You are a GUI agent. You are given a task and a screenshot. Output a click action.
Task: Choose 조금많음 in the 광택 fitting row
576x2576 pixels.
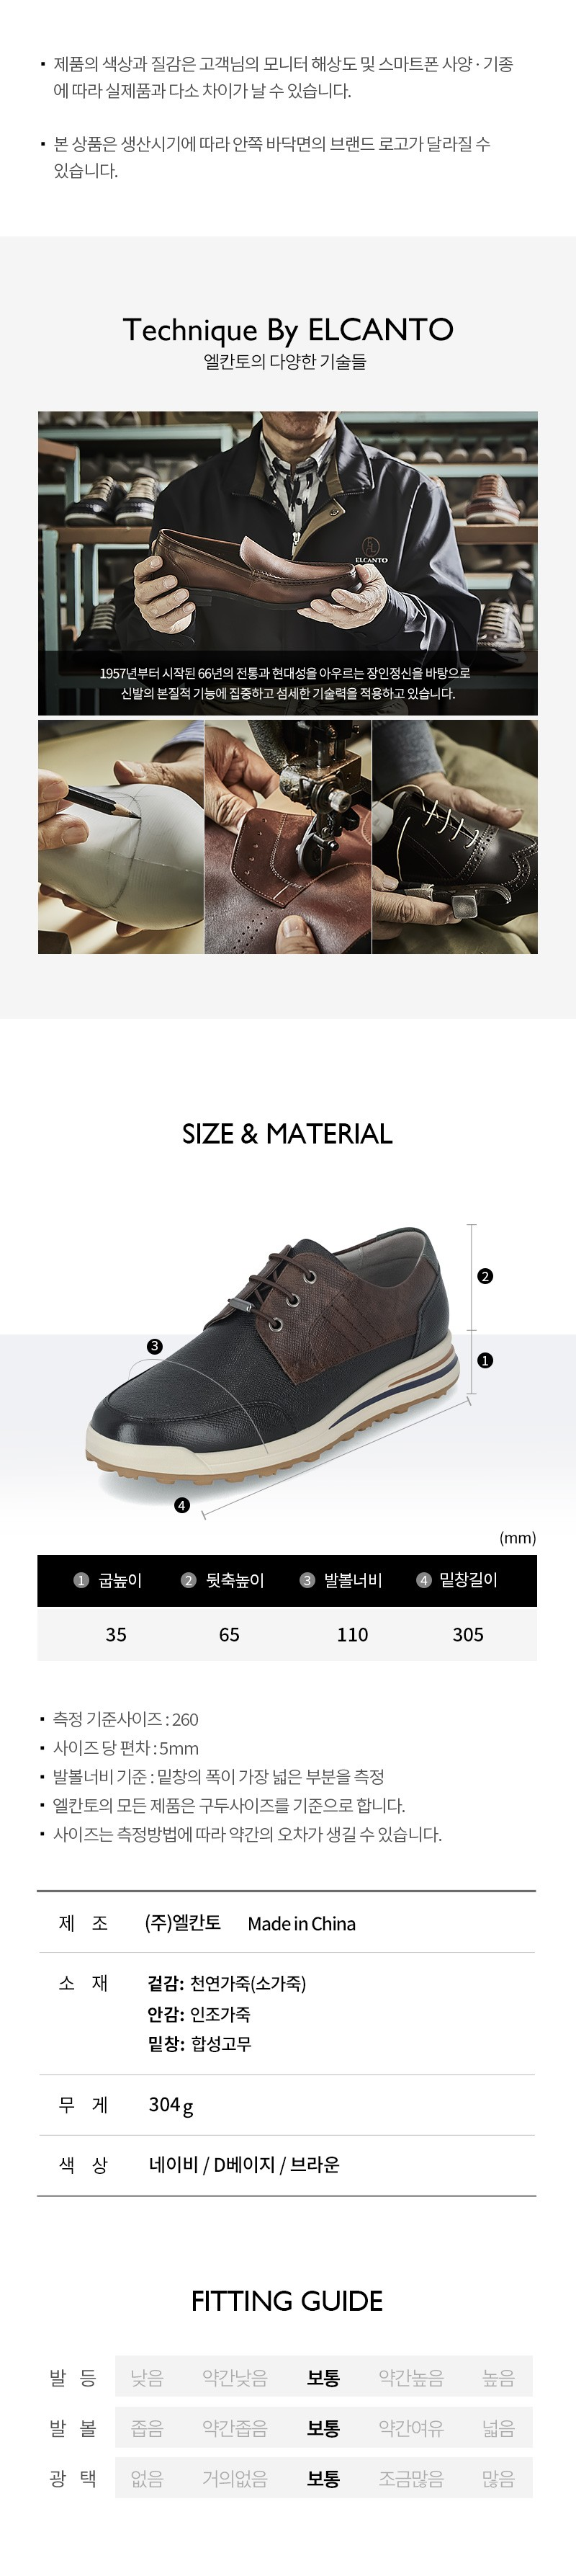[411, 2479]
